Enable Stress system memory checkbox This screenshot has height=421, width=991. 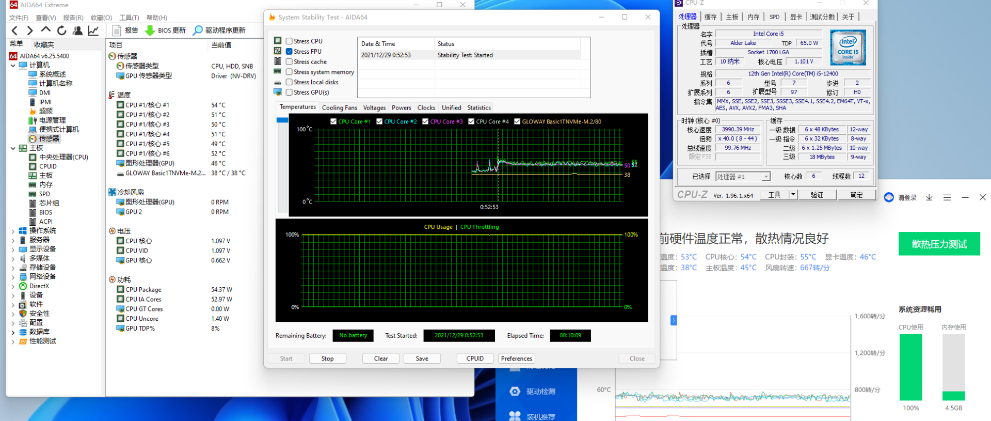(289, 72)
